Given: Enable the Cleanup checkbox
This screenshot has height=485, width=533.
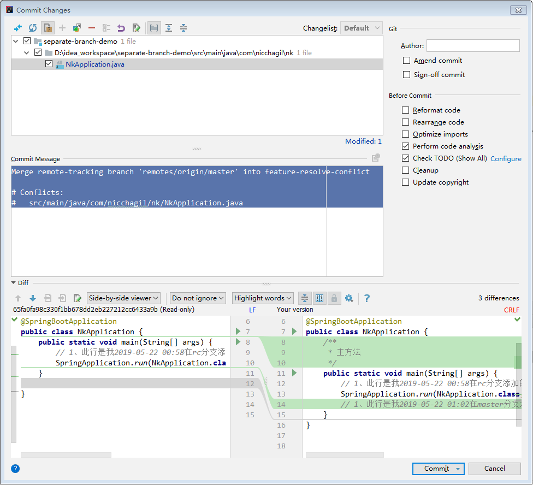Looking at the screenshot, I should coord(406,170).
